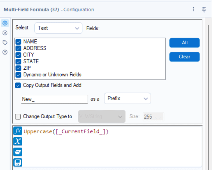Click the Uppercase expression in editor
Screen dimensions: 212x170
[66, 132]
